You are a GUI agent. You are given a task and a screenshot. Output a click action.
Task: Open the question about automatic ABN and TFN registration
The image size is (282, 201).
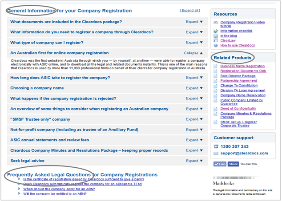click(x=83, y=184)
